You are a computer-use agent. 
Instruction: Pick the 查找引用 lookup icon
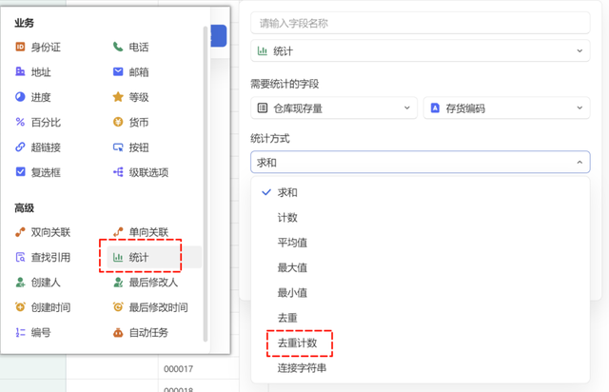[20, 257]
